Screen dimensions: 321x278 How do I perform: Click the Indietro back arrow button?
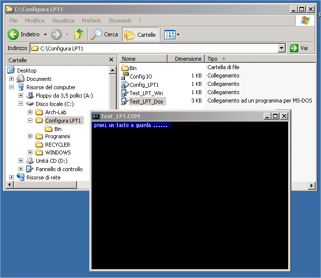point(13,35)
